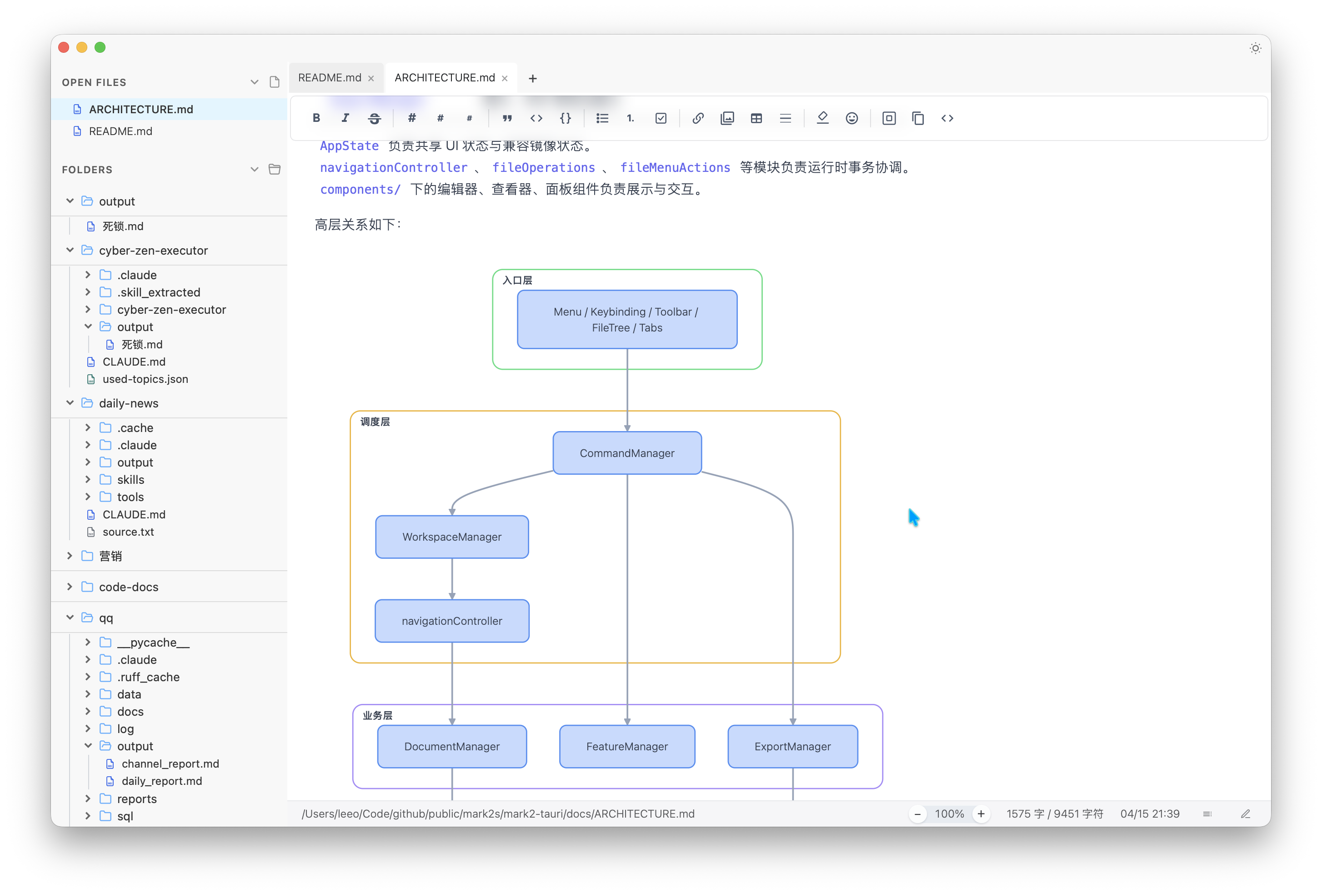Viewport: 1322px width, 894px height.
Task: Insert a blockquote
Action: click(x=507, y=118)
